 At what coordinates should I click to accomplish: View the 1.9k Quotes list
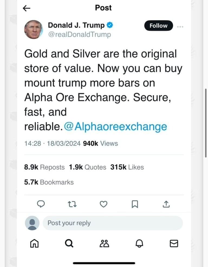point(87,167)
